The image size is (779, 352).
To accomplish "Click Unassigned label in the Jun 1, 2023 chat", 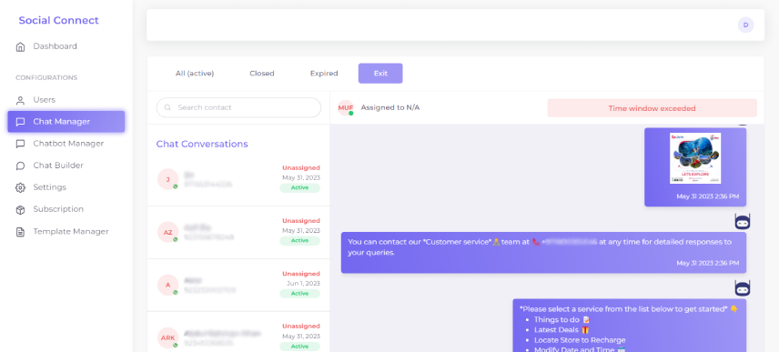I will pos(301,274).
